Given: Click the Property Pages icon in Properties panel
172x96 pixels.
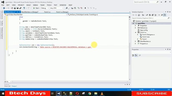Looking at the screenshot, I should click(140, 55).
